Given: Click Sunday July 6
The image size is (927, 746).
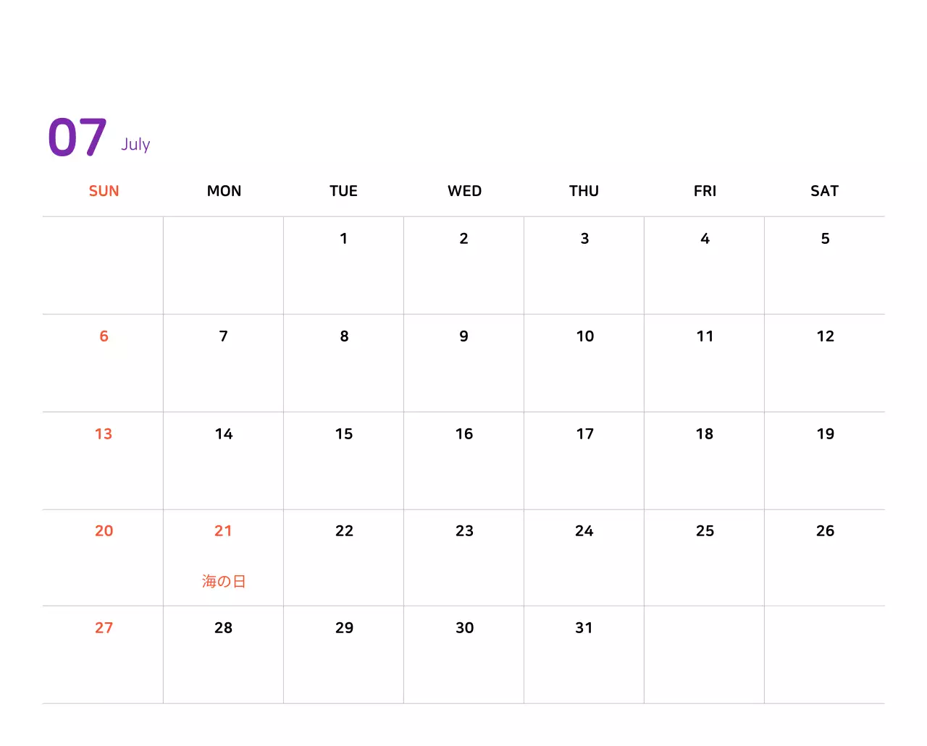Looking at the screenshot, I should click(x=104, y=336).
